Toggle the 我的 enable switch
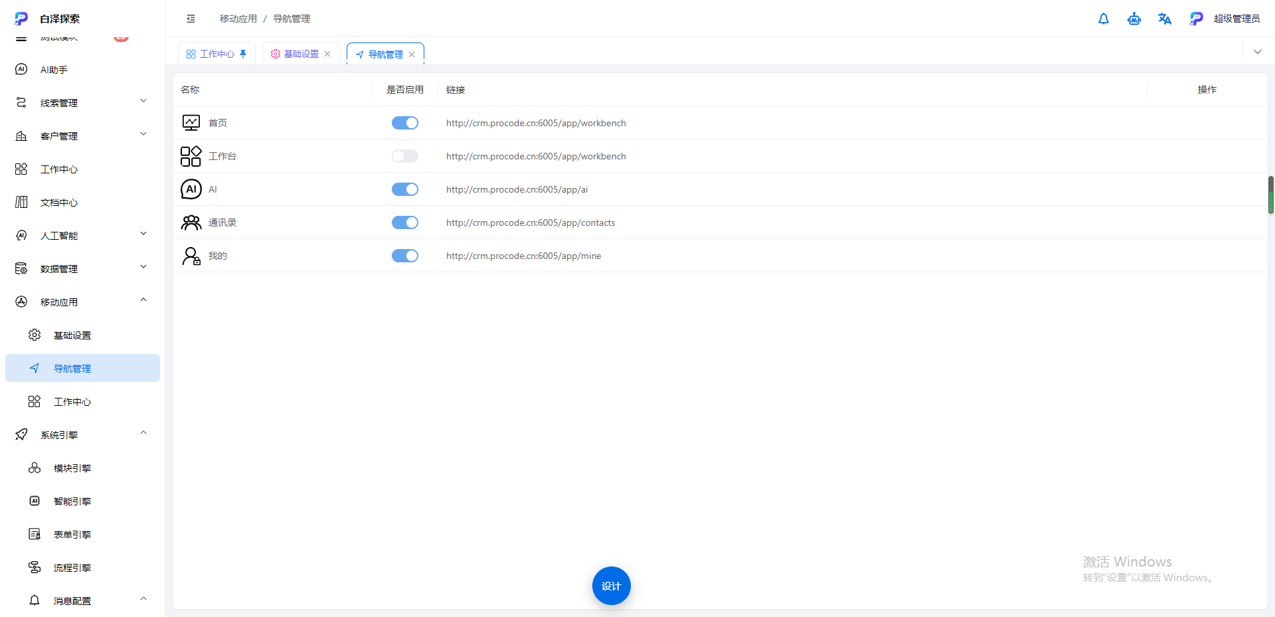This screenshot has width=1275, height=617. (405, 256)
